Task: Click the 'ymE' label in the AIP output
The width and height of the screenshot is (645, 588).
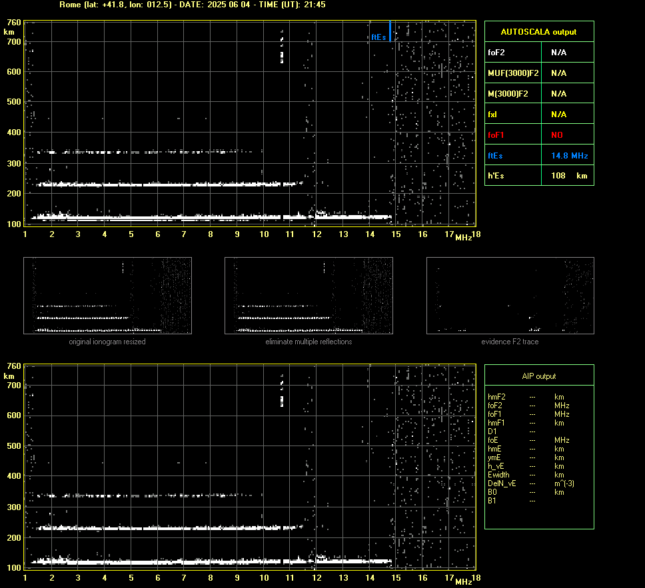Action: pyautogui.click(x=495, y=457)
